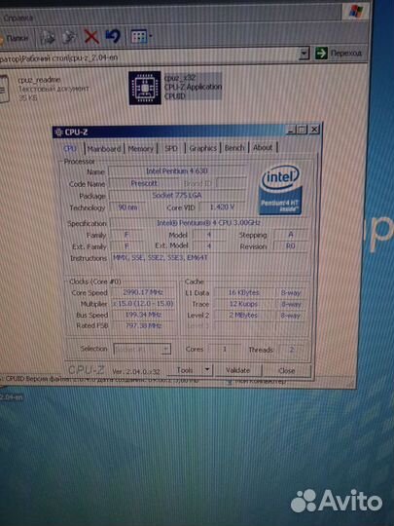394x526 pixels.
Task: Click the Multiplier value 'x 15.0'
Action: 143,304
